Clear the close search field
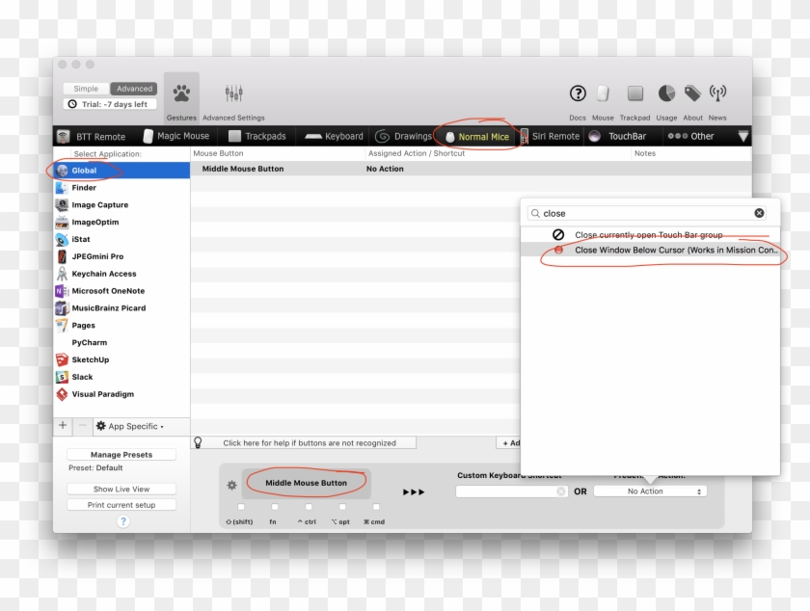The height and width of the screenshot is (611, 810). 760,213
